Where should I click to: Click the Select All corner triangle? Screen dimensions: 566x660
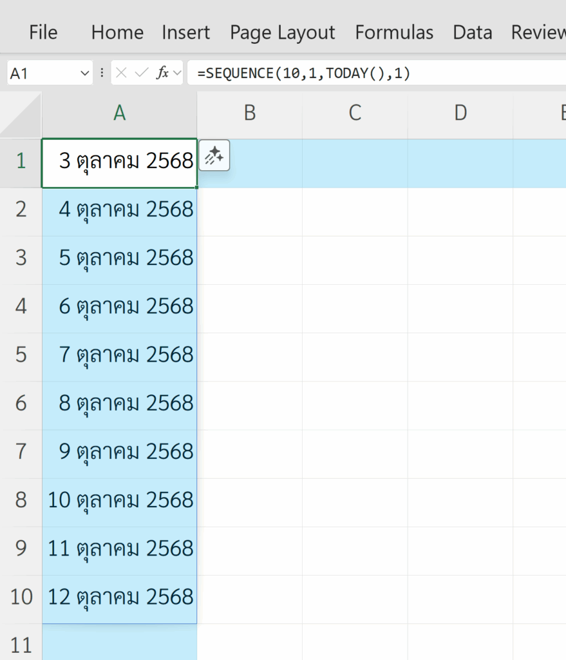[21, 114]
